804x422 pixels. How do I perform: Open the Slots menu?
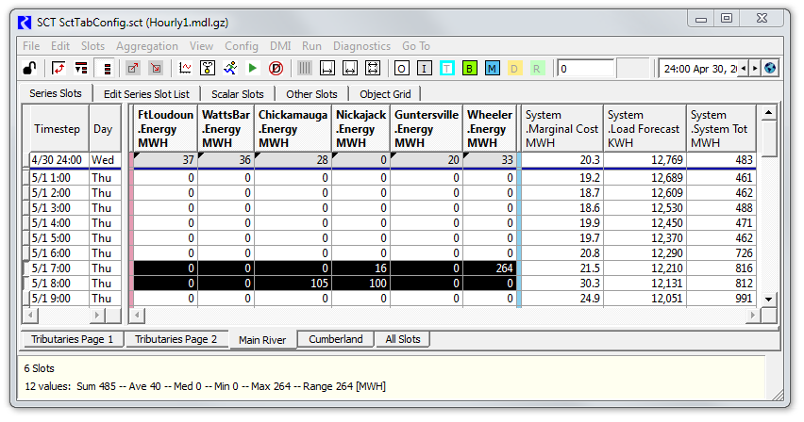pyautogui.click(x=92, y=46)
